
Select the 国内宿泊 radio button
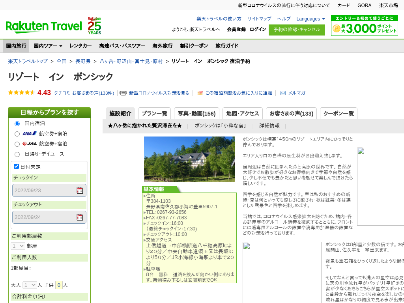(x=17, y=123)
